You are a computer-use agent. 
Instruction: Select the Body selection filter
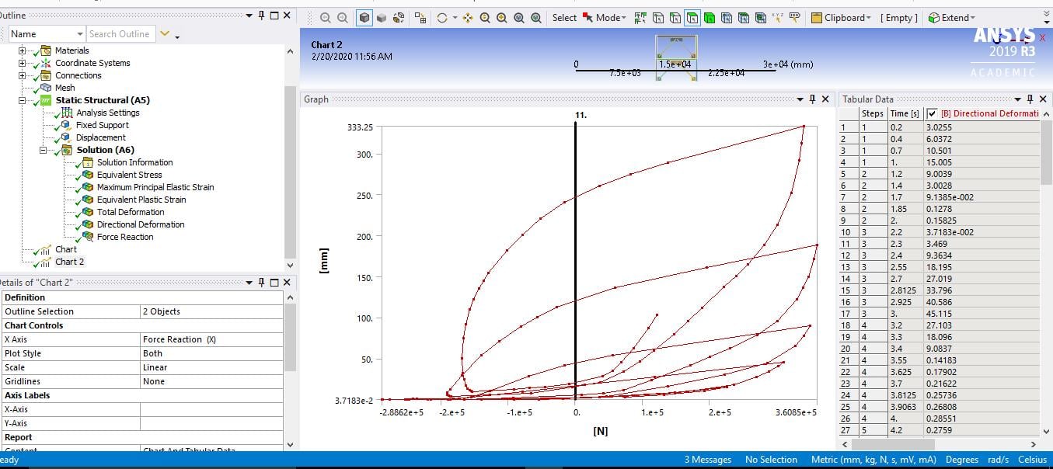(x=710, y=17)
